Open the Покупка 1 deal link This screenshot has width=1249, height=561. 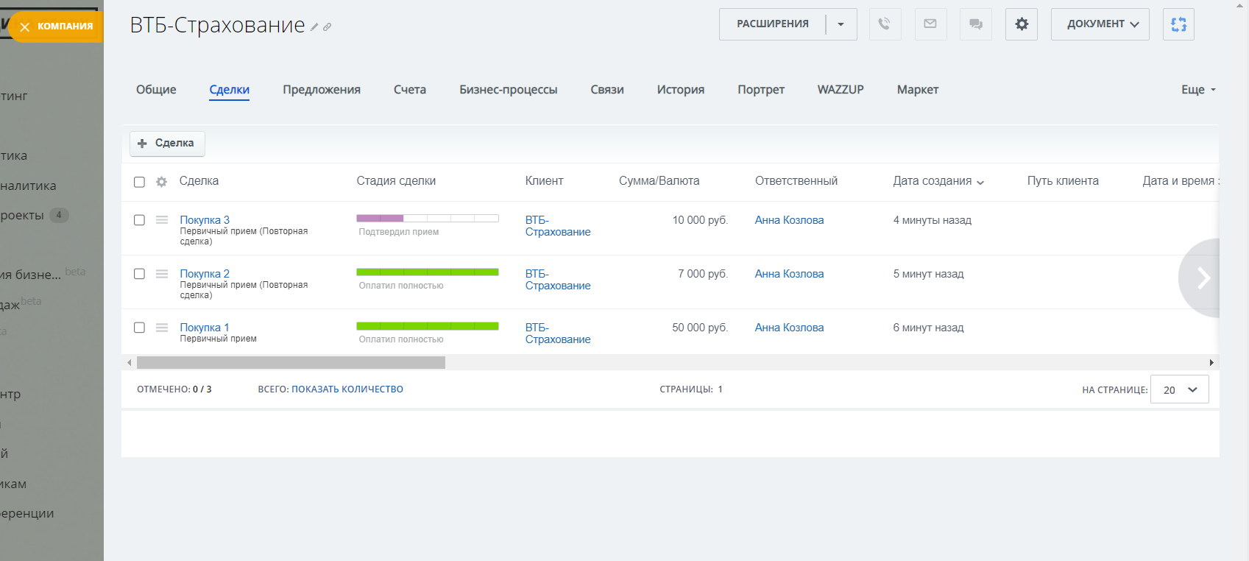205,328
